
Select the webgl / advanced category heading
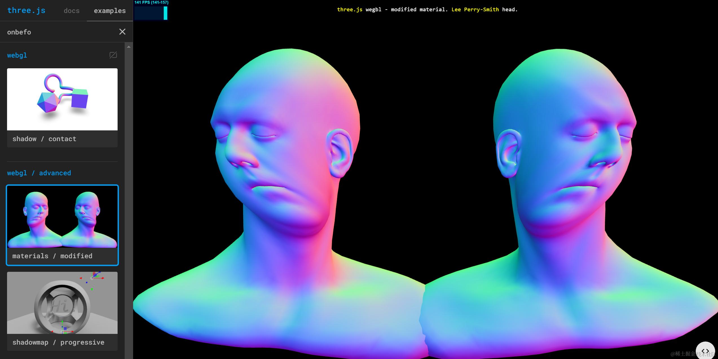[x=39, y=173]
